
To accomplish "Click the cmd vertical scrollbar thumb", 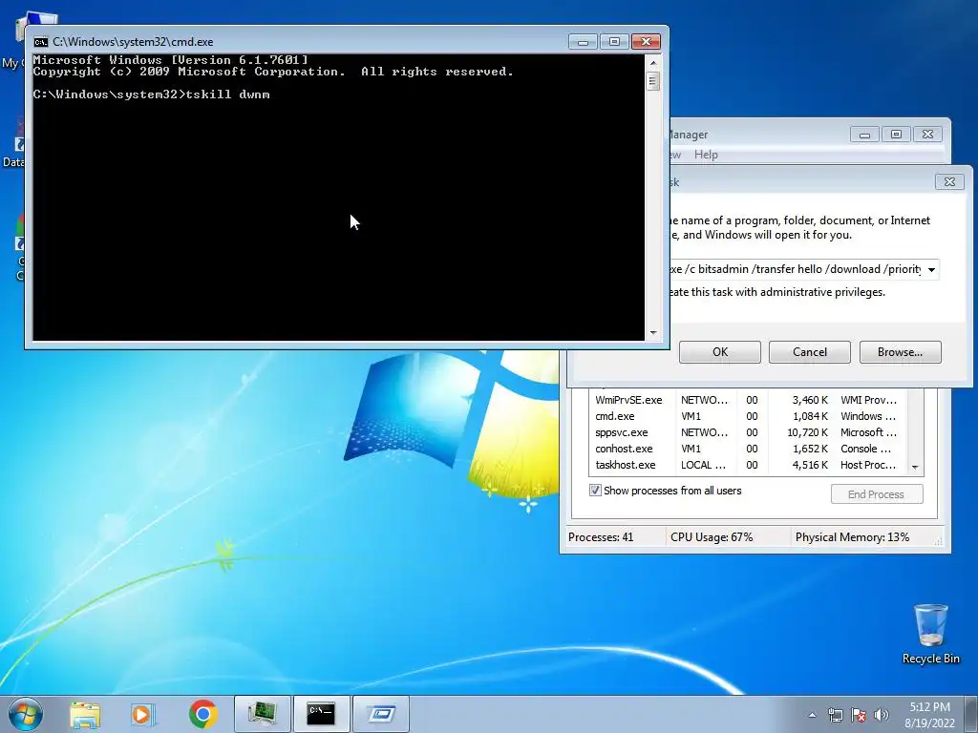I will pyautogui.click(x=653, y=81).
